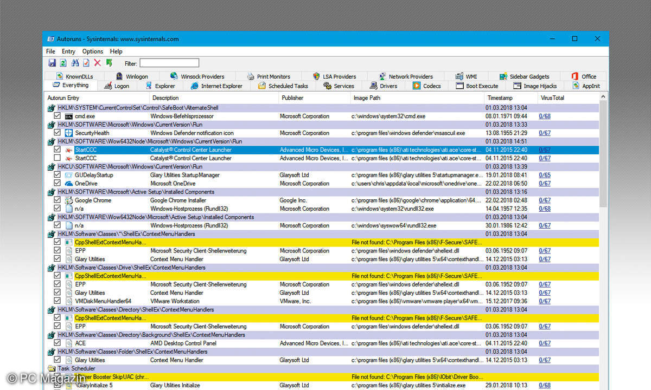This screenshot has width=651, height=390.
Task: Click the ACE entry file icon
Action: tap(69, 343)
